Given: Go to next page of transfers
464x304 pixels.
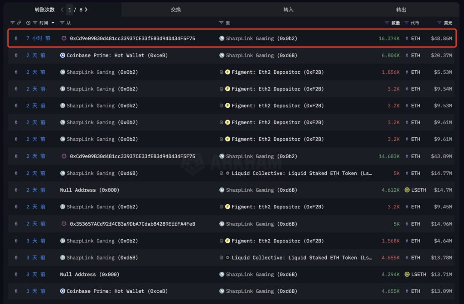Looking at the screenshot, I should [87, 10].
